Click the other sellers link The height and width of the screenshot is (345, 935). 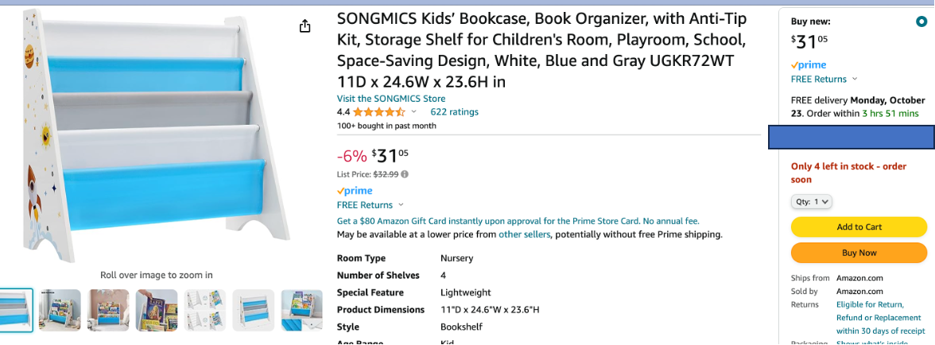tap(524, 235)
